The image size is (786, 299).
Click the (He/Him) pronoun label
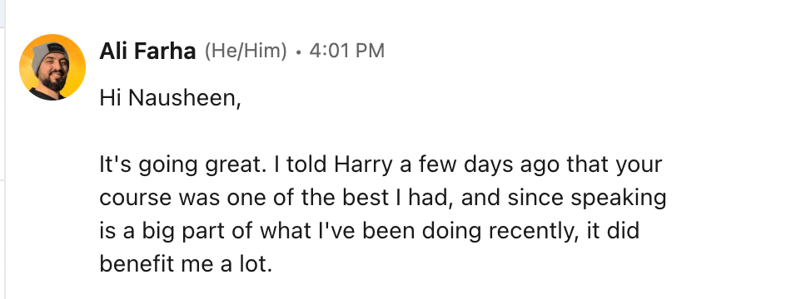(x=246, y=51)
